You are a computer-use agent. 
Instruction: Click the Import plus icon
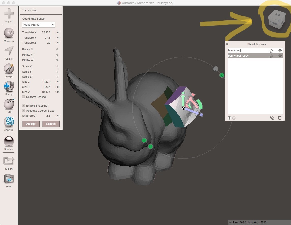pyautogui.click(x=9, y=13)
